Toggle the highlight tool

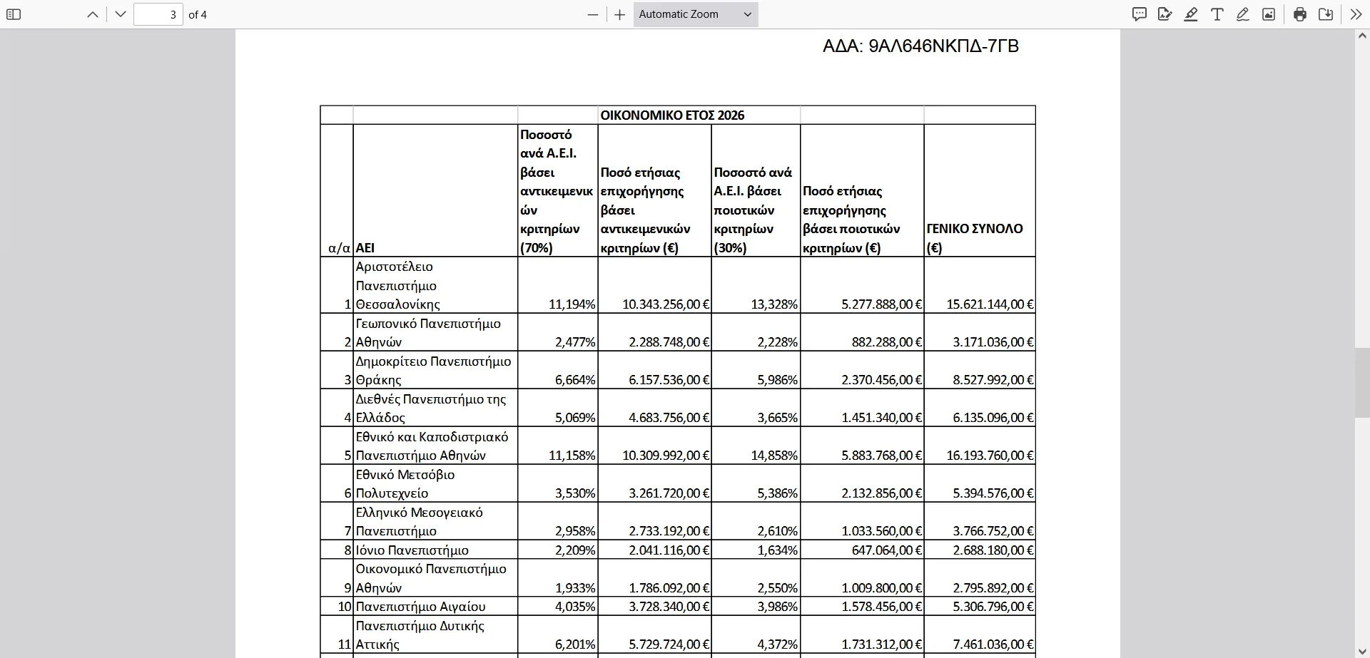[1191, 14]
